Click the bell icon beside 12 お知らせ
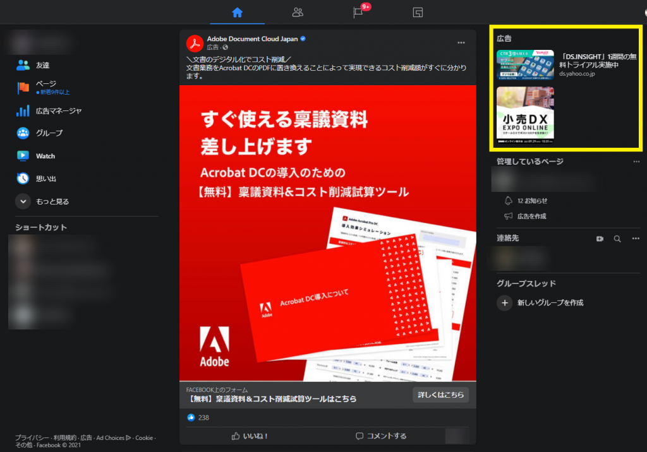 (509, 201)
